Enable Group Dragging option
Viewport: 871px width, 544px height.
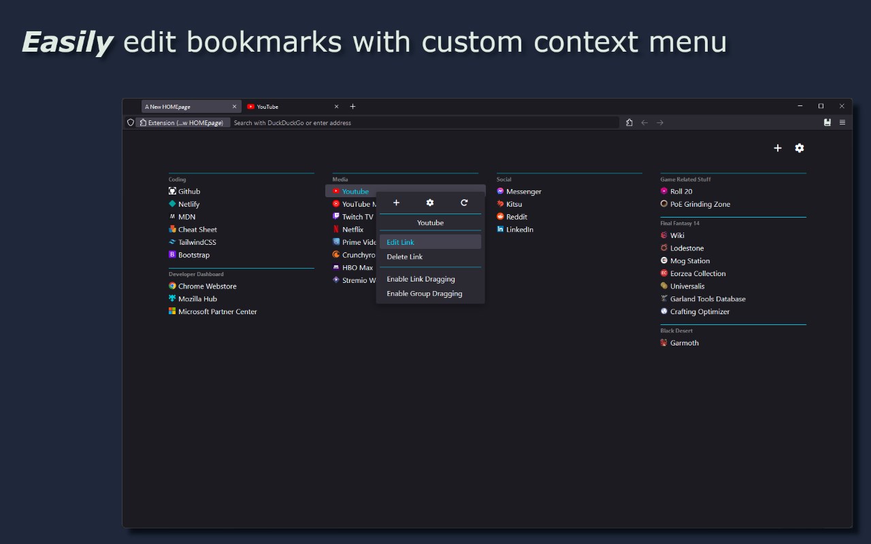[430, 294]
